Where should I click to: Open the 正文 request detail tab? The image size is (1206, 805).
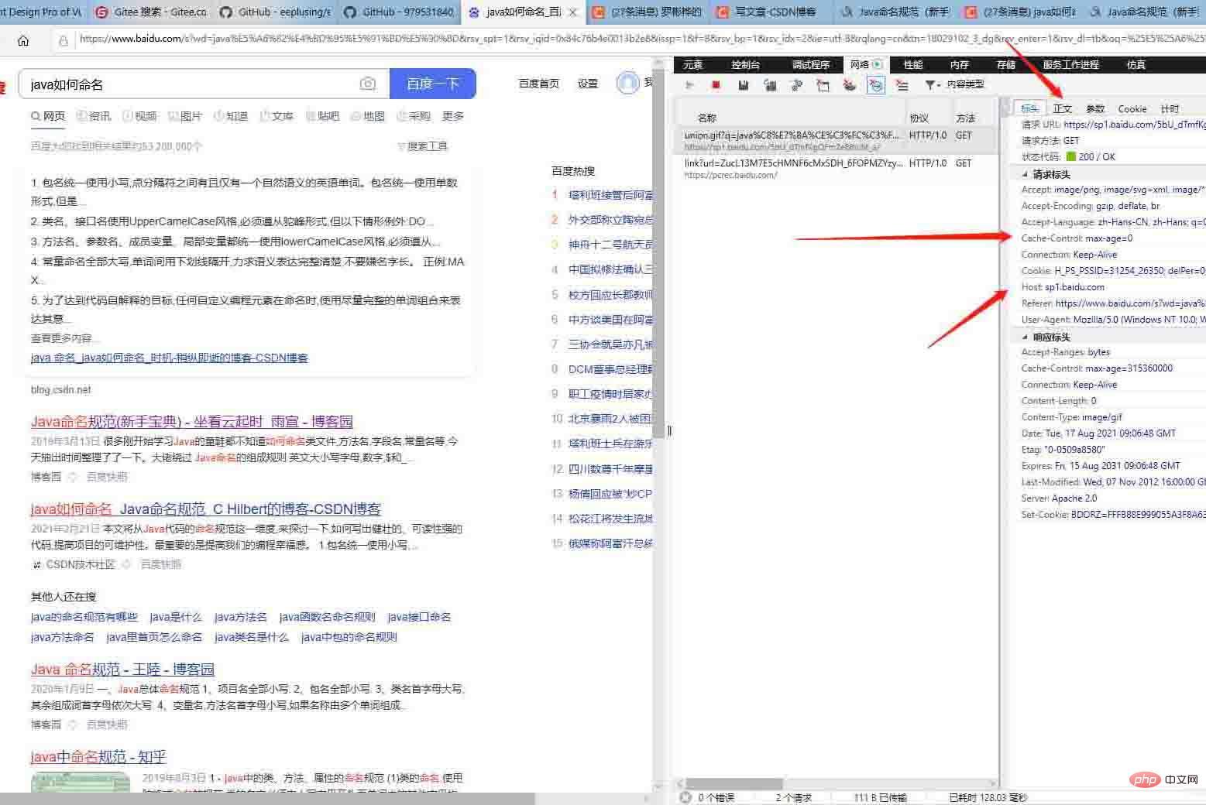[x=1062, y=108]
